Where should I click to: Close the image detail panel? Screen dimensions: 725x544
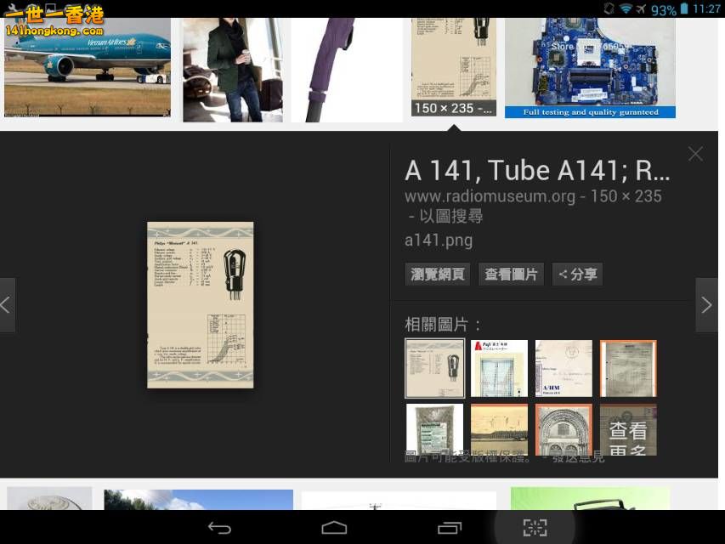click(695, 154)
